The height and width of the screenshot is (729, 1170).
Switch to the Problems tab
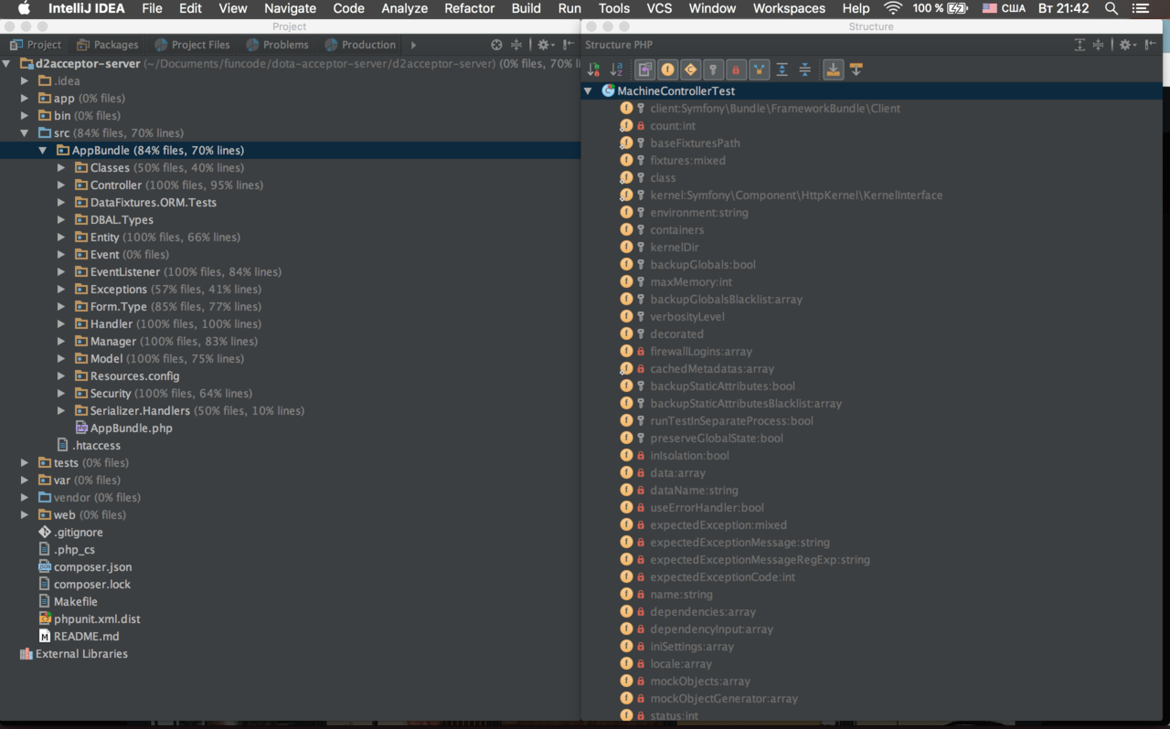click(x=277, y=45)
